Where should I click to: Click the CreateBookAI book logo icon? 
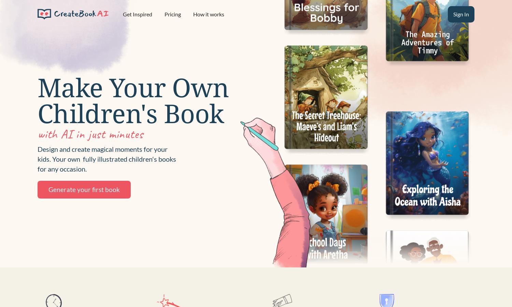click(44, 14)
